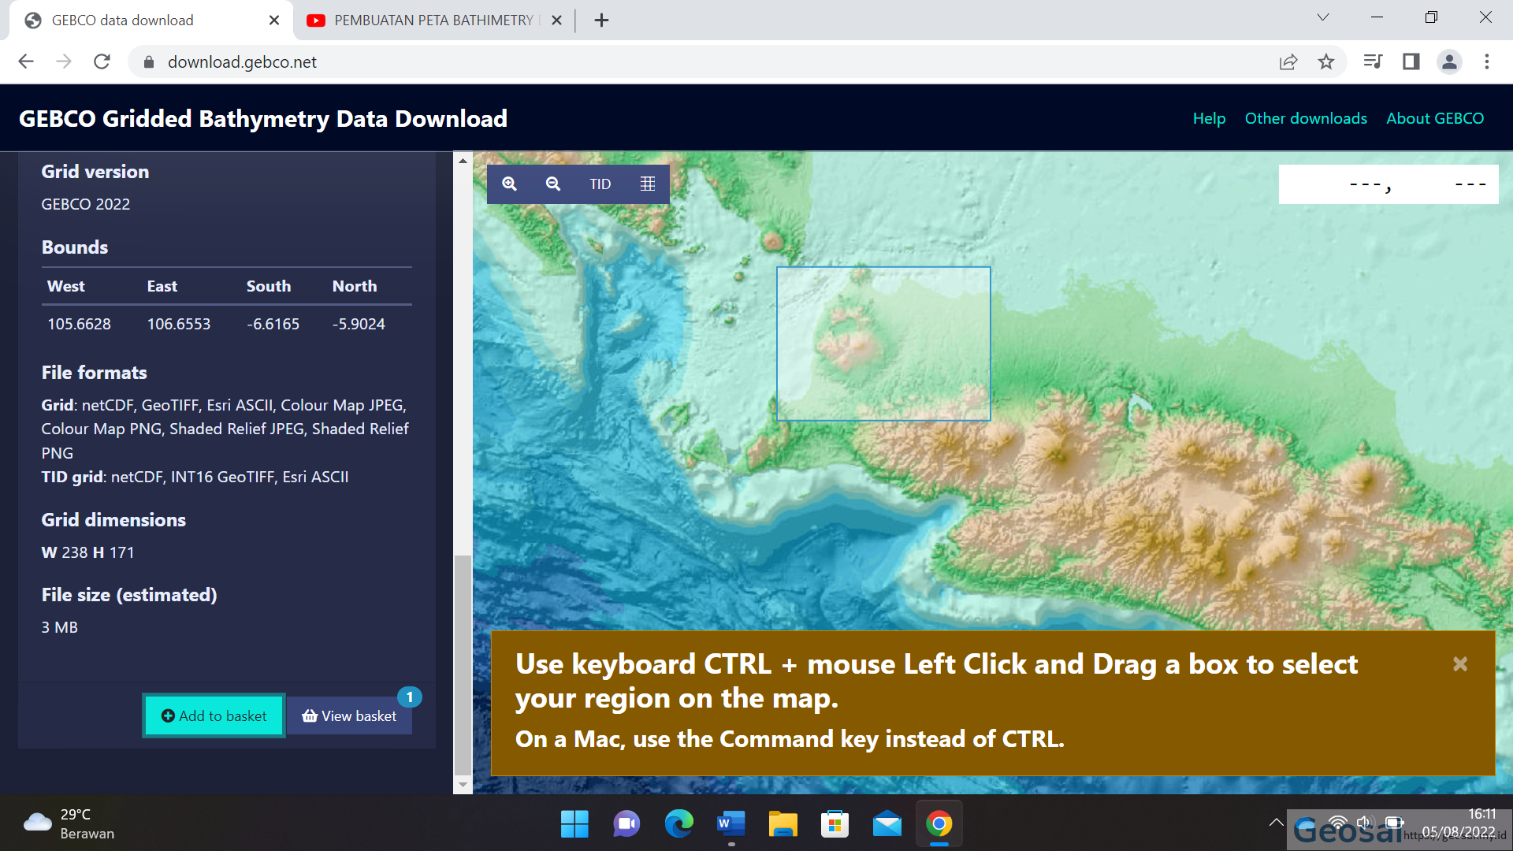Open the Help link
The image size is (1513, 851).
tap(1209, 118)
